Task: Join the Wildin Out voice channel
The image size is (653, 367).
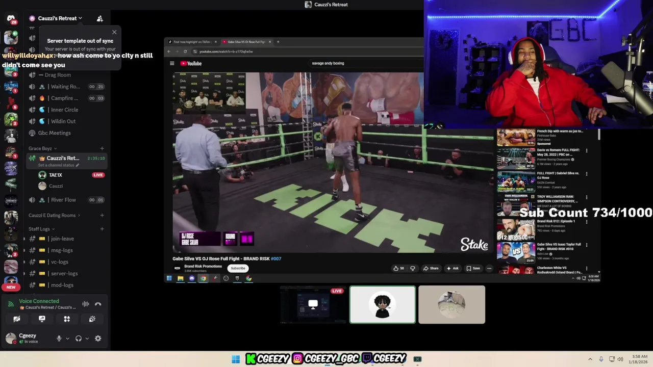Action: coord(66,121)
